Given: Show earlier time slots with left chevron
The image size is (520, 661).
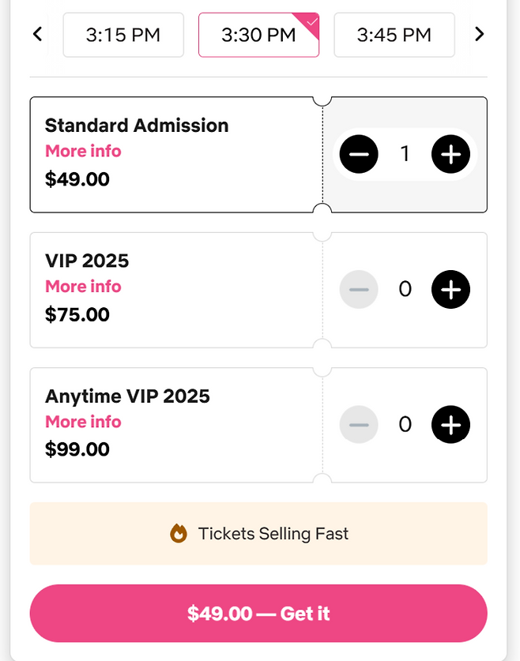Looking at the screenshot, I should pyautogui.click(x=37, y=35).
